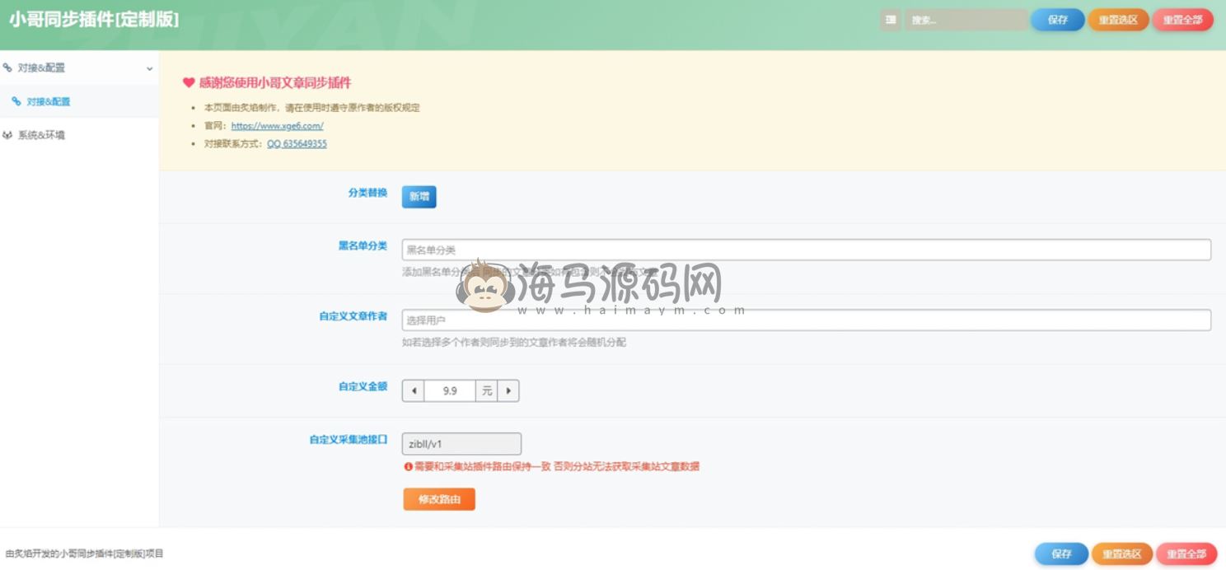
Task: Click the 新增 button for 分类替换
Action: point(419,197)
